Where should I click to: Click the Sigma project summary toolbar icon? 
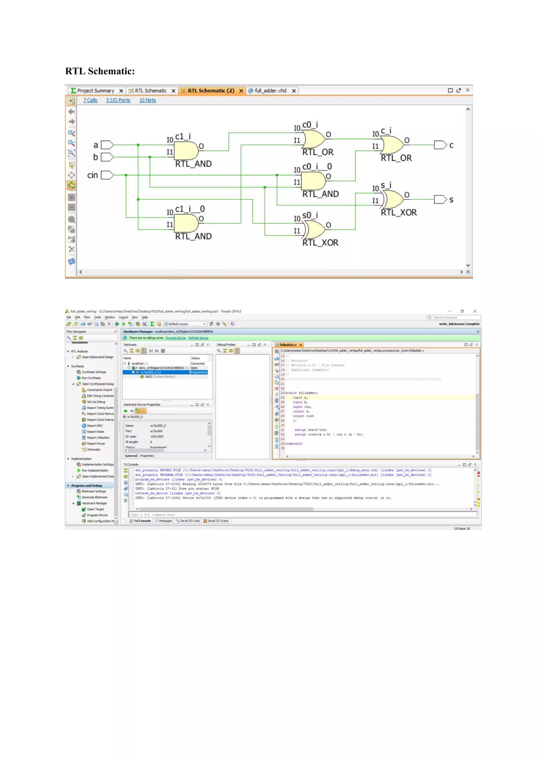[152, 324]
